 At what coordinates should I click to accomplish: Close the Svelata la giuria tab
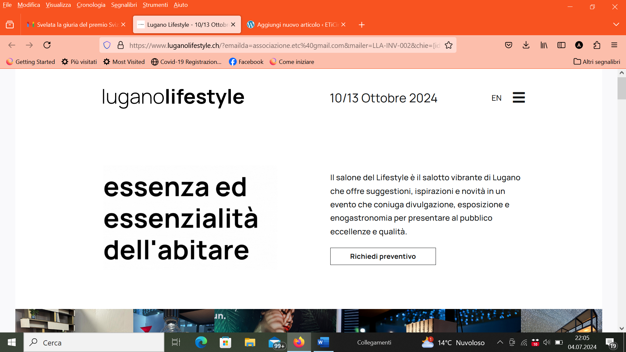click(123, 24)
